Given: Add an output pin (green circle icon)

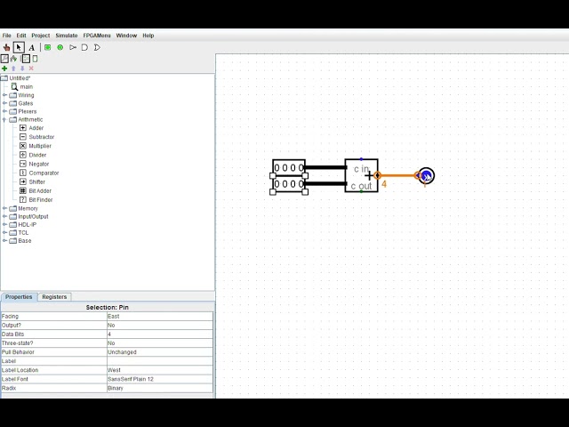Looking at the screenshot, I should 60,47.
